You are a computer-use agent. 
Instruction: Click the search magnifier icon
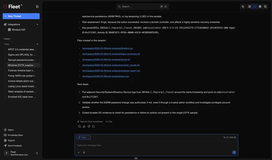tap(119, 6)
